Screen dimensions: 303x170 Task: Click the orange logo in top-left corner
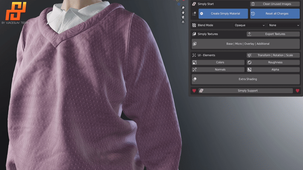tap(16, 11)
